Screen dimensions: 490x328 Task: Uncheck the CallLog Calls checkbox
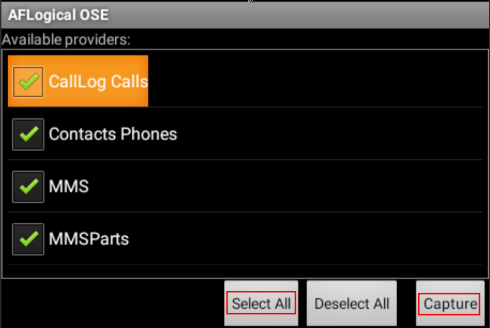click(28, 82)
